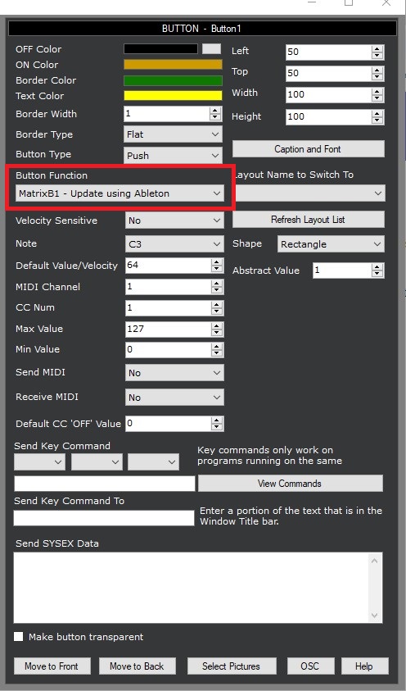Click the Move to Front button
Screen dimensions: 406x691
pos(52,666)
